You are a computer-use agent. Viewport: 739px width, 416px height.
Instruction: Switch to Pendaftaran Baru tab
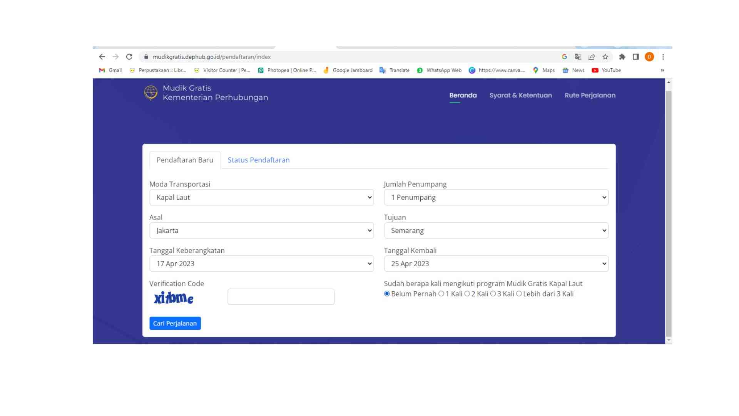[x=185, y=160]
